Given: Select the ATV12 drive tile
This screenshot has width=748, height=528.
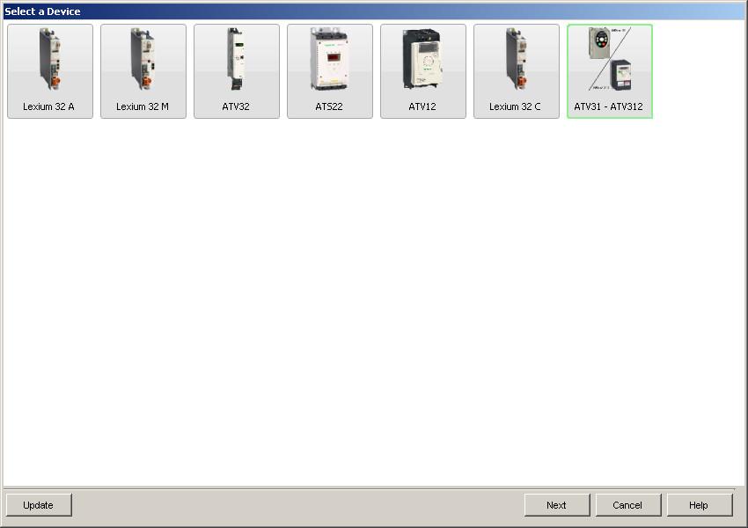Looking at the screenshot, I should point(423,71).
